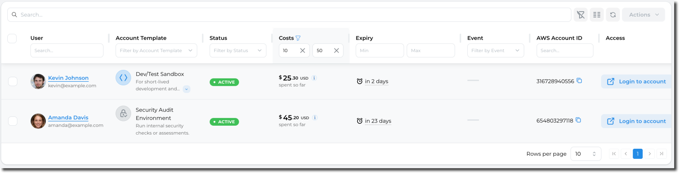679x173 pixels.
Task: Select Kevin Johnson's row checkbox
Action: coord(13,81)
